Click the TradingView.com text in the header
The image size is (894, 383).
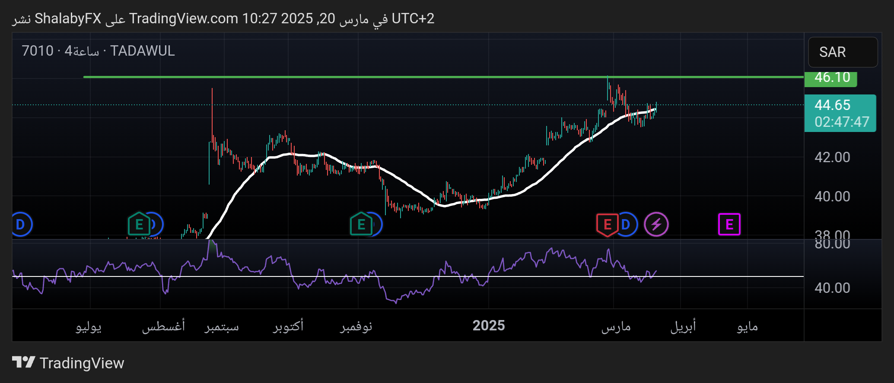pos(183,19)
